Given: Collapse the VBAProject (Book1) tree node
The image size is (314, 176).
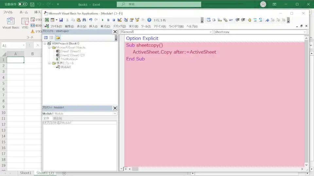Looking at the screenshot, I should (x=45, y=43).
